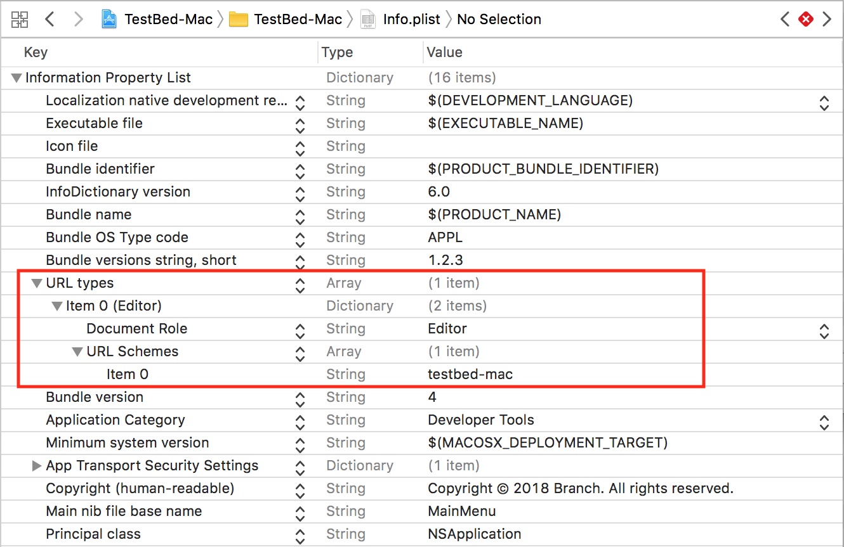Collapse the Information Property List triangle
Viewport: 844px width, 547px height.
[x=16, y=78]
